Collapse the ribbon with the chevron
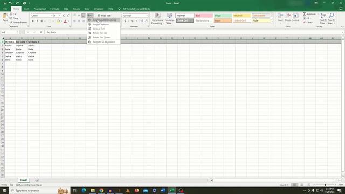 pos(342,26)
